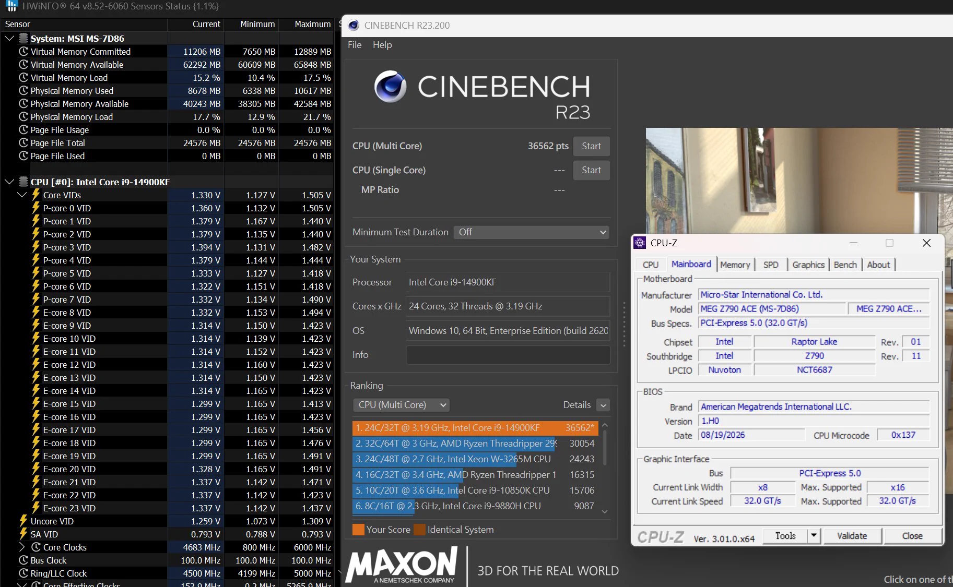
Task: Select the Core i9-9880H ranking entry
Action: (475, 506)
